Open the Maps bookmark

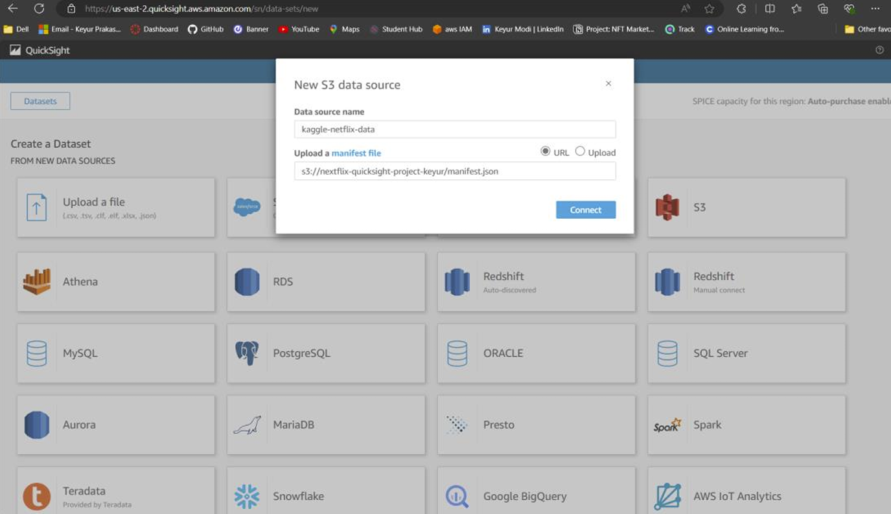tap(344, 29)
